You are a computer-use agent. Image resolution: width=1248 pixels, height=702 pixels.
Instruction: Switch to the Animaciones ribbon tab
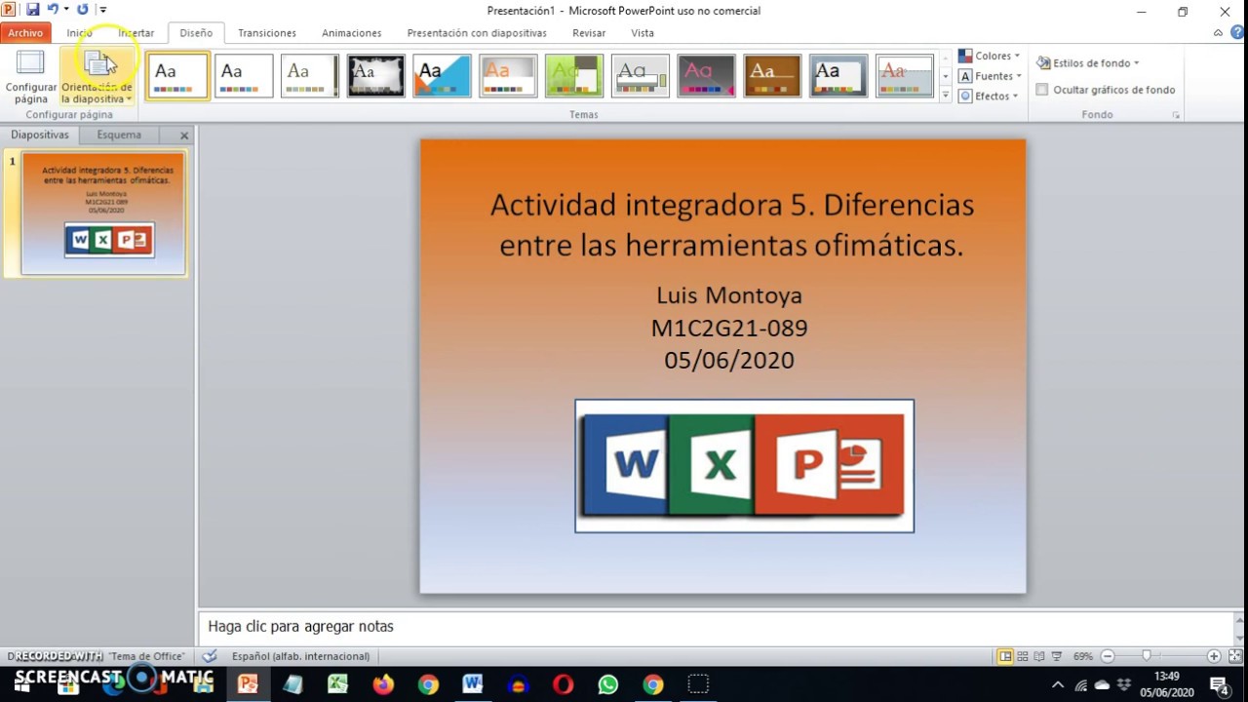351,32
